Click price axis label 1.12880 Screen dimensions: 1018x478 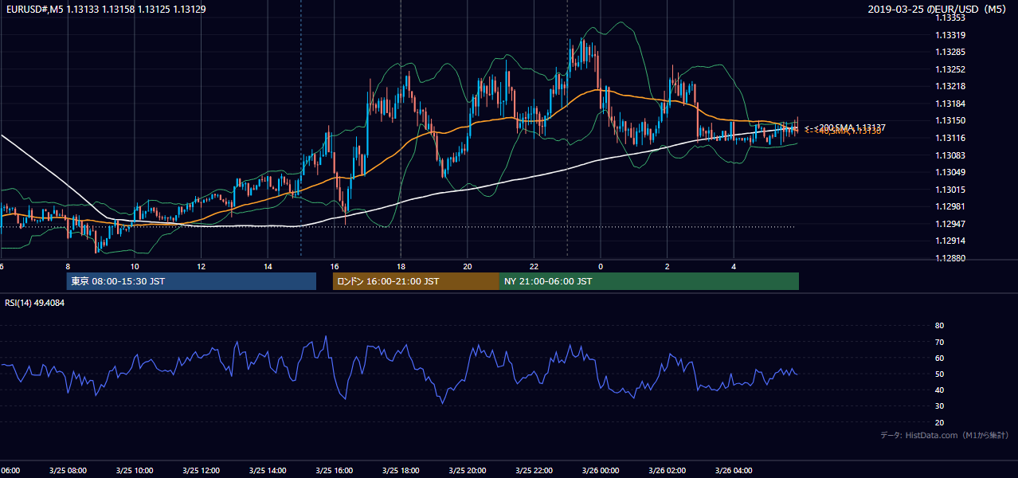pyautogui.click(x=949, y=258)
